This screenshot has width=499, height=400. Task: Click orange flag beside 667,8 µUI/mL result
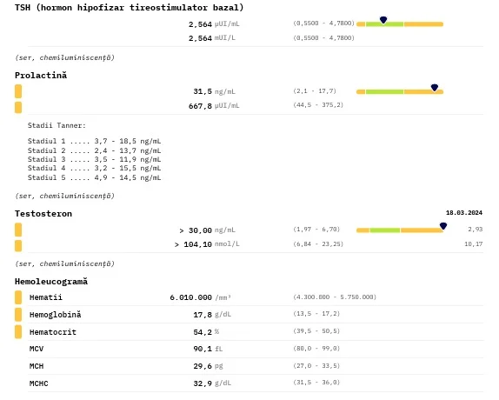tap(18, 107)
